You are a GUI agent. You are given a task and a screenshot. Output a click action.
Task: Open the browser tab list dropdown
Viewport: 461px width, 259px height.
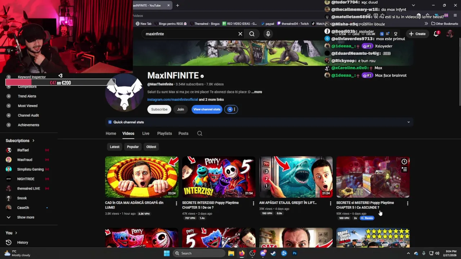[x=413, y=5]
